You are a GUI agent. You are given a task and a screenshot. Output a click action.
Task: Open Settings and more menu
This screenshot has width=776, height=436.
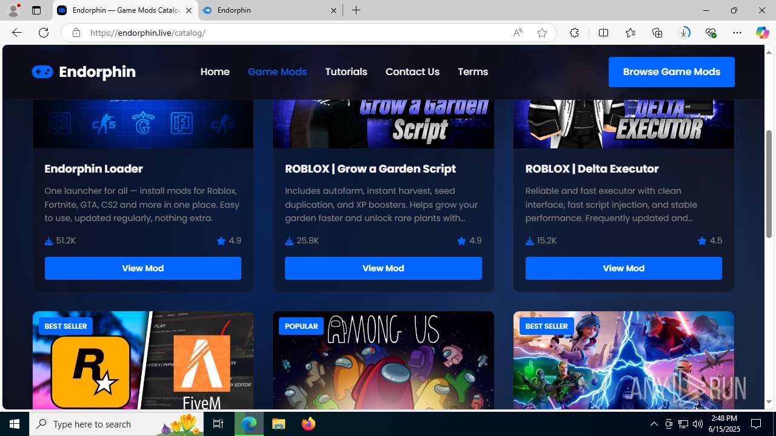pyautogui.click(x=737, y=33)
